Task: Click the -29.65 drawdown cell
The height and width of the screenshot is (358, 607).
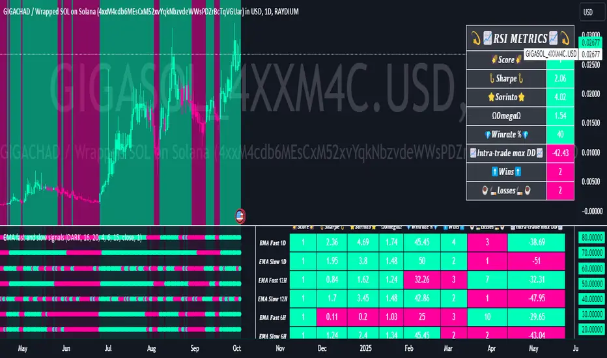Action: point(537,317)
